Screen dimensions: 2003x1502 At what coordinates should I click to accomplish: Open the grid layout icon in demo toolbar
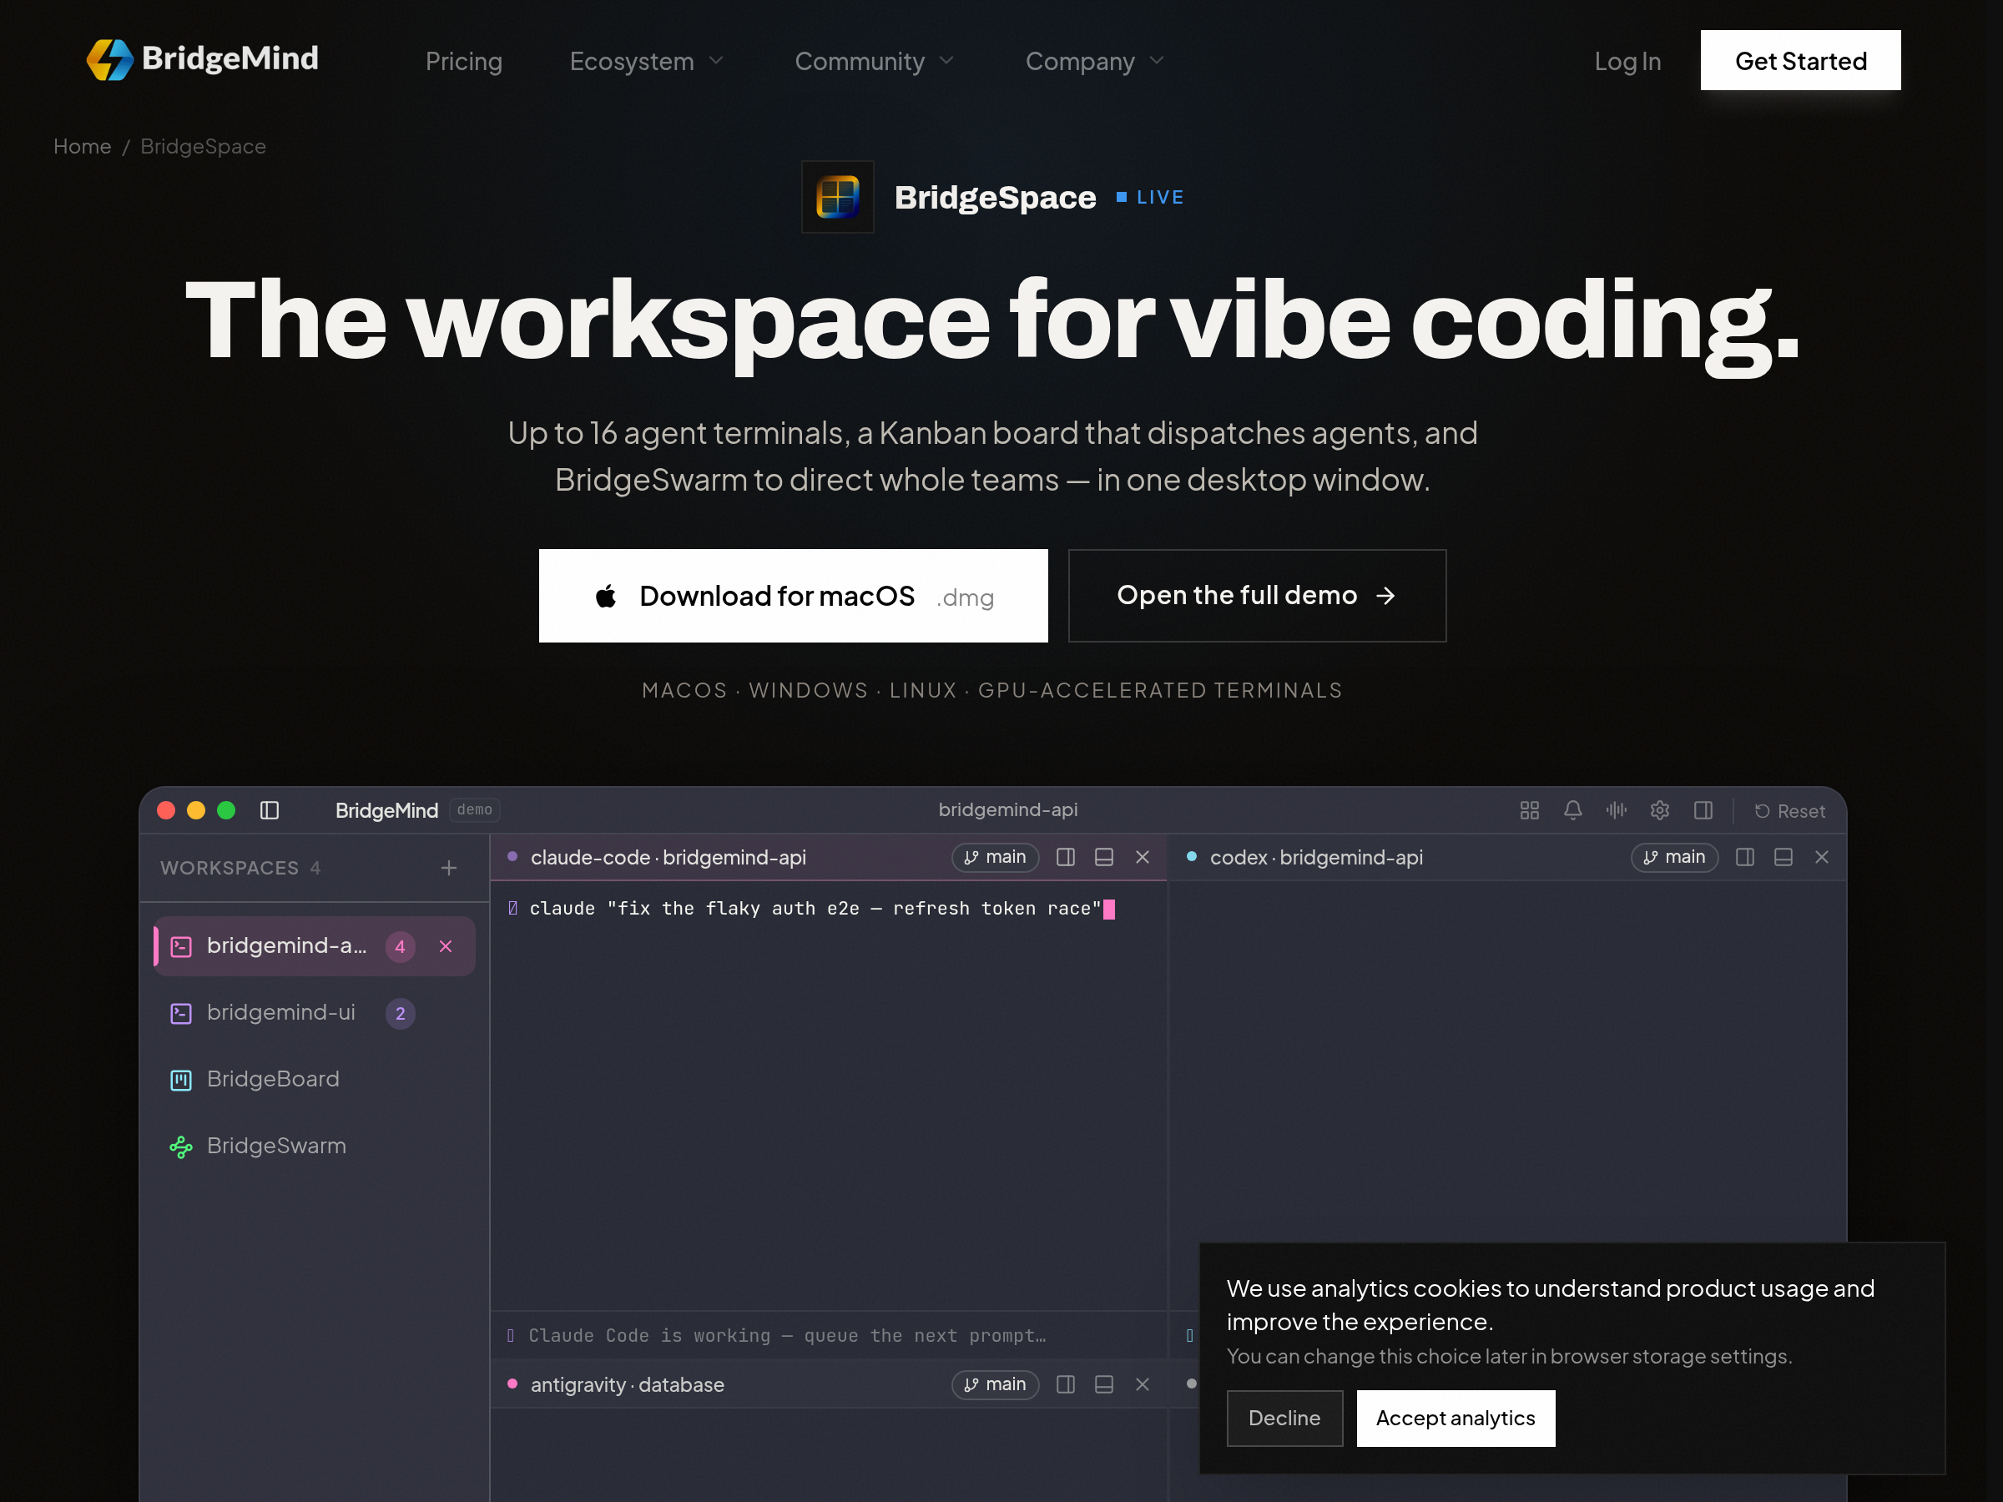click(1530, 810)
